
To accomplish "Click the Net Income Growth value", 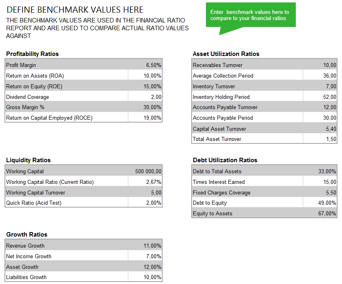I will (x=145, y=256).
